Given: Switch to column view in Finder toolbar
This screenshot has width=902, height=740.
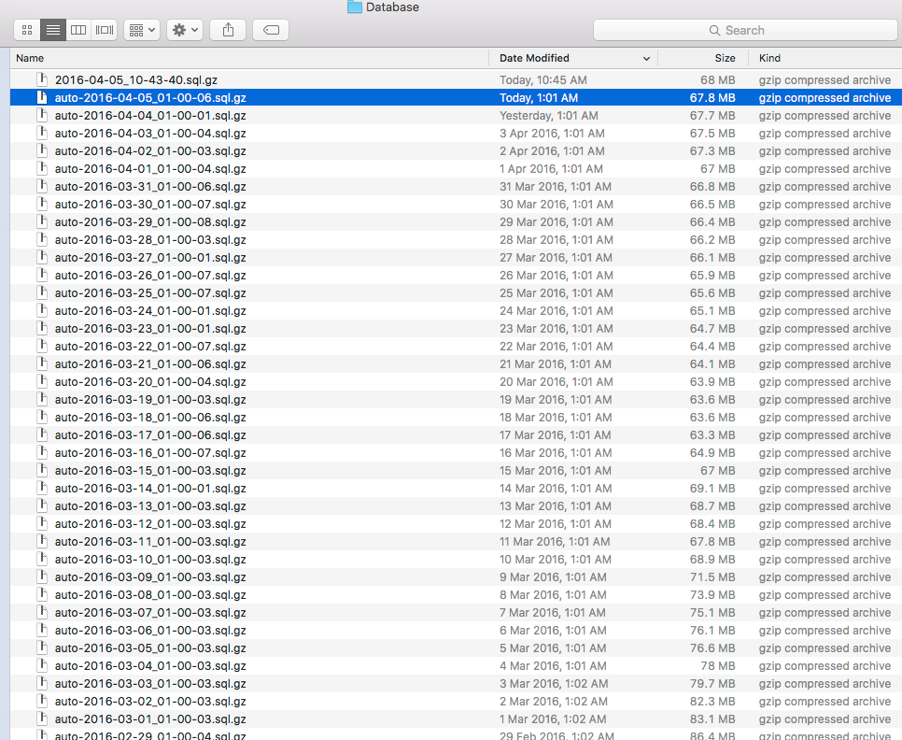Looking at the screenshot, I should click(x=78, y=30).
